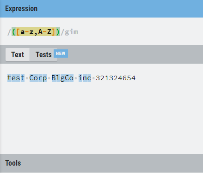This screenshot has height=173, width=203.
Task: Open the Tests tab
Action: click(43, 54)
